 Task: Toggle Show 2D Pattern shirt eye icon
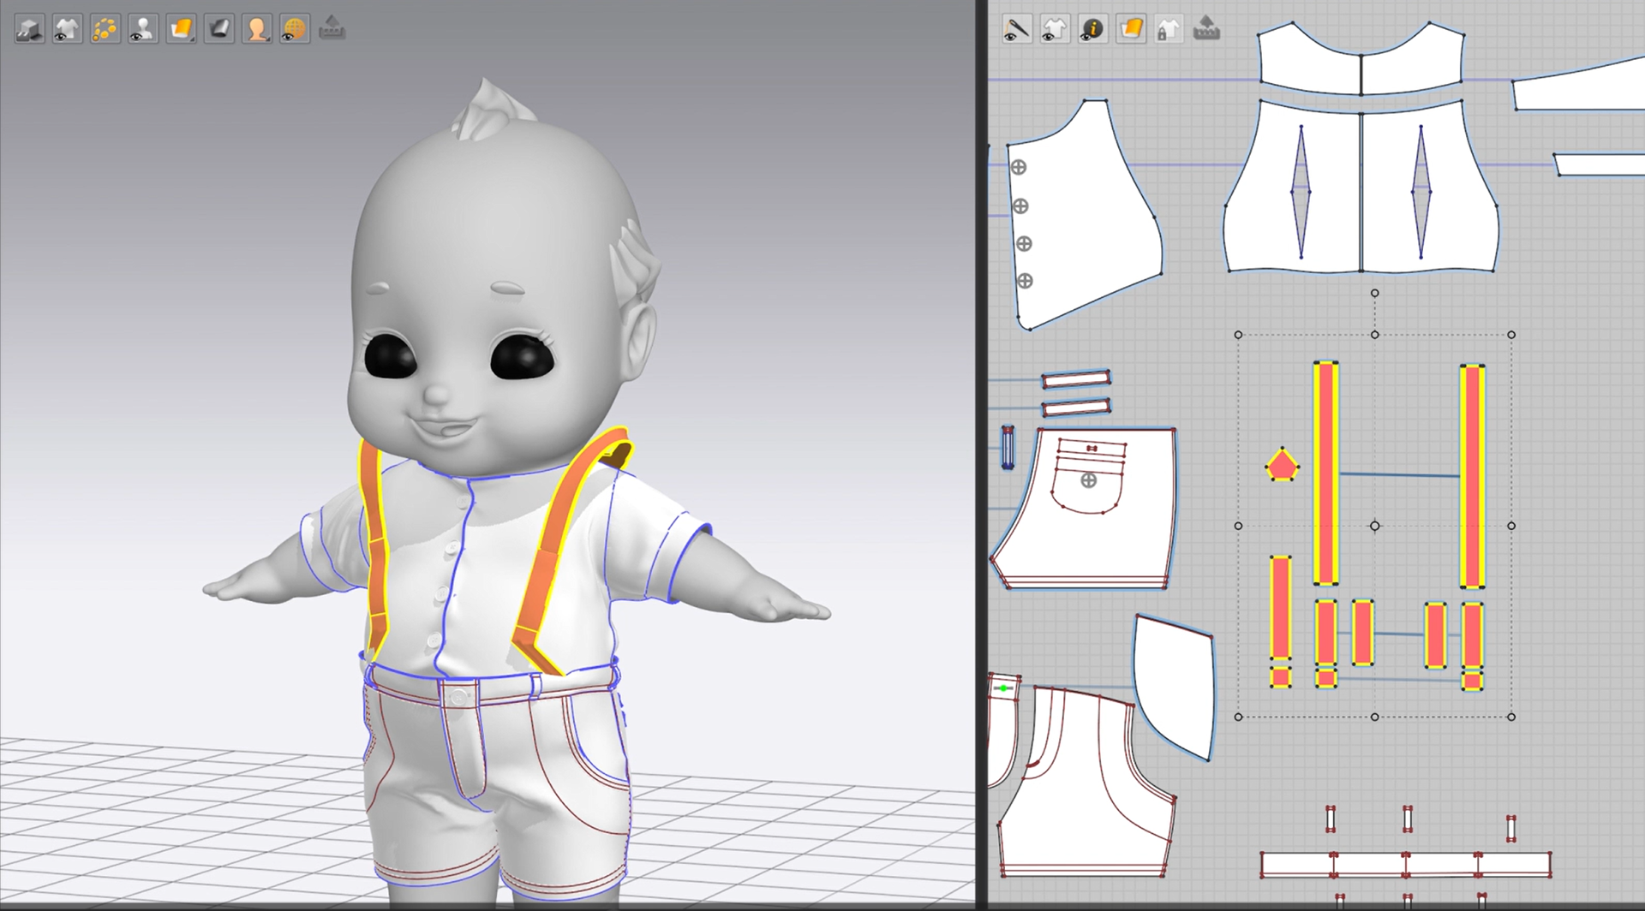tap(1054, 29)
